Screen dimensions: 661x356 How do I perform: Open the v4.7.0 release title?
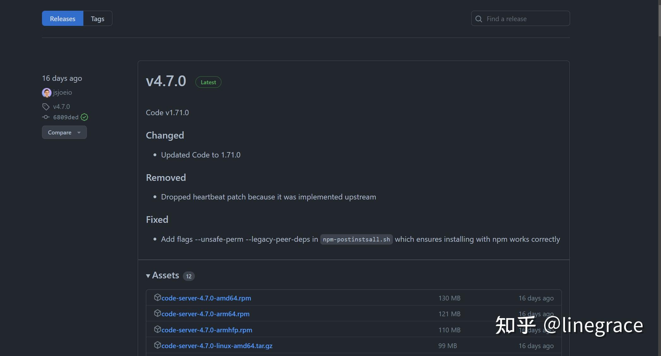coord(166,81)
